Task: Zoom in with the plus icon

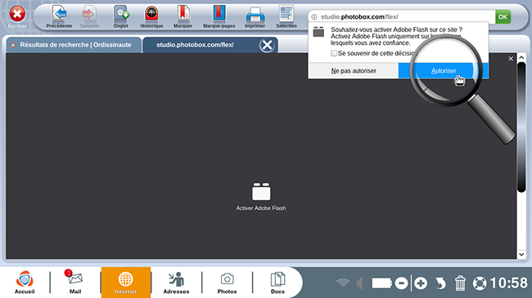Action: point(421,283)
